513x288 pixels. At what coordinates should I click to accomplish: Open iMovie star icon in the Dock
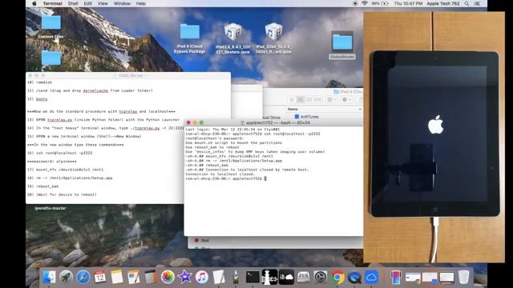(184, 278)
